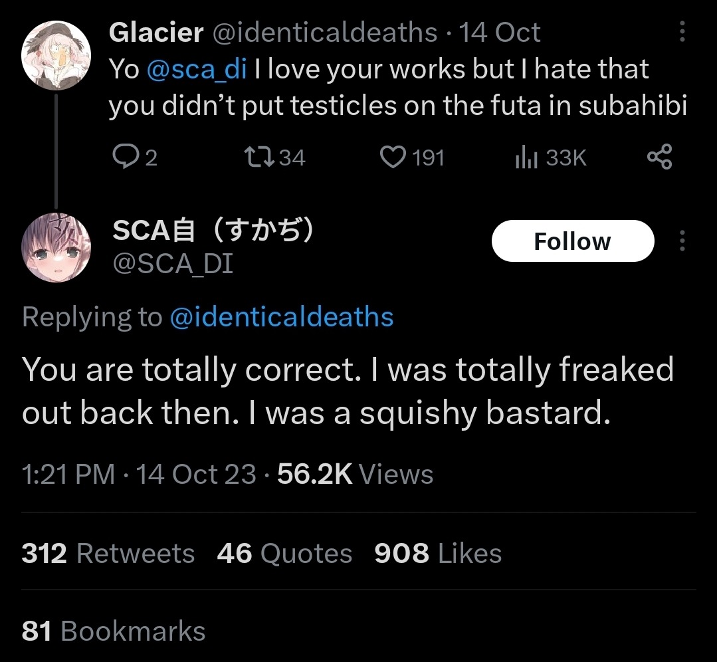This screenshot has width=717, height=662.
Task: Open more options for Glacier's tweet
Action: [682, 32]
